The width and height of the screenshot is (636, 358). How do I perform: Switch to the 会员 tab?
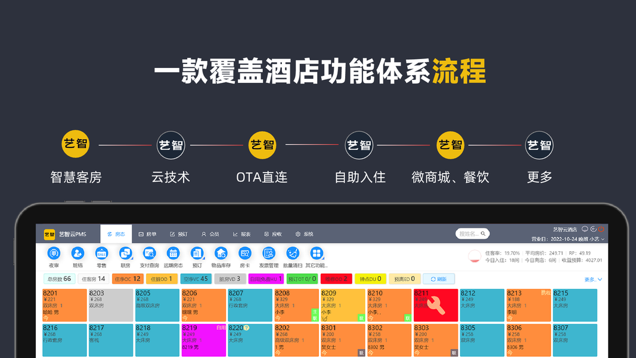click(210, 234)
